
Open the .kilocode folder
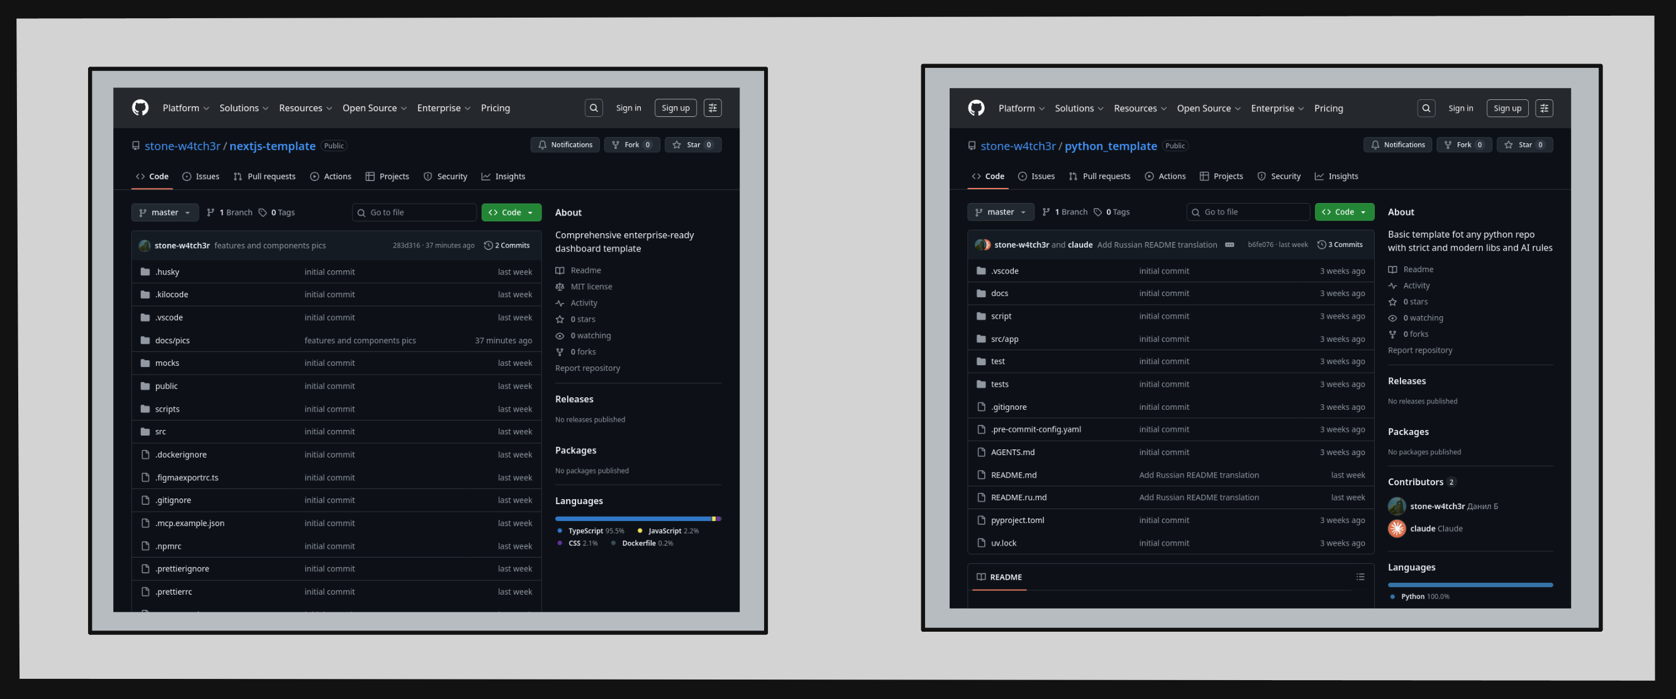(x=172, y=295)
